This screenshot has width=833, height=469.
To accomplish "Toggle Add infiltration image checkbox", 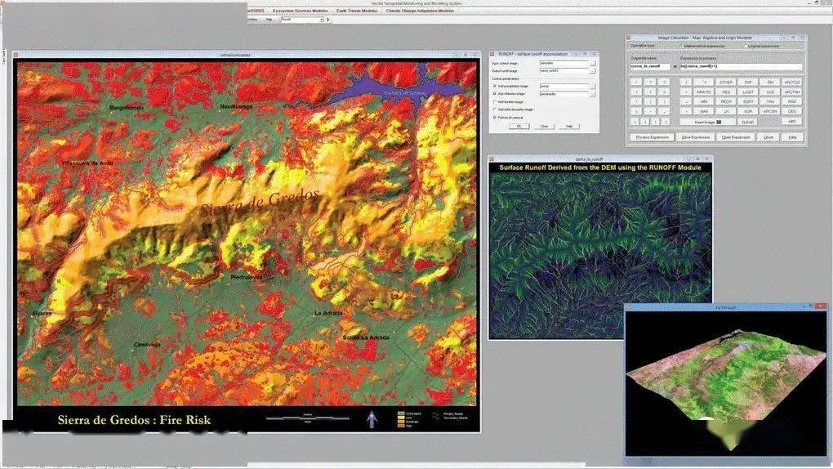I will 495,94.
